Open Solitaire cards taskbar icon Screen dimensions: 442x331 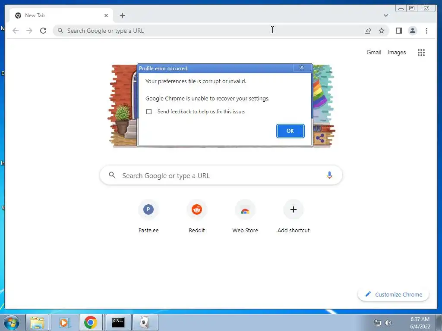coord(145,322)
